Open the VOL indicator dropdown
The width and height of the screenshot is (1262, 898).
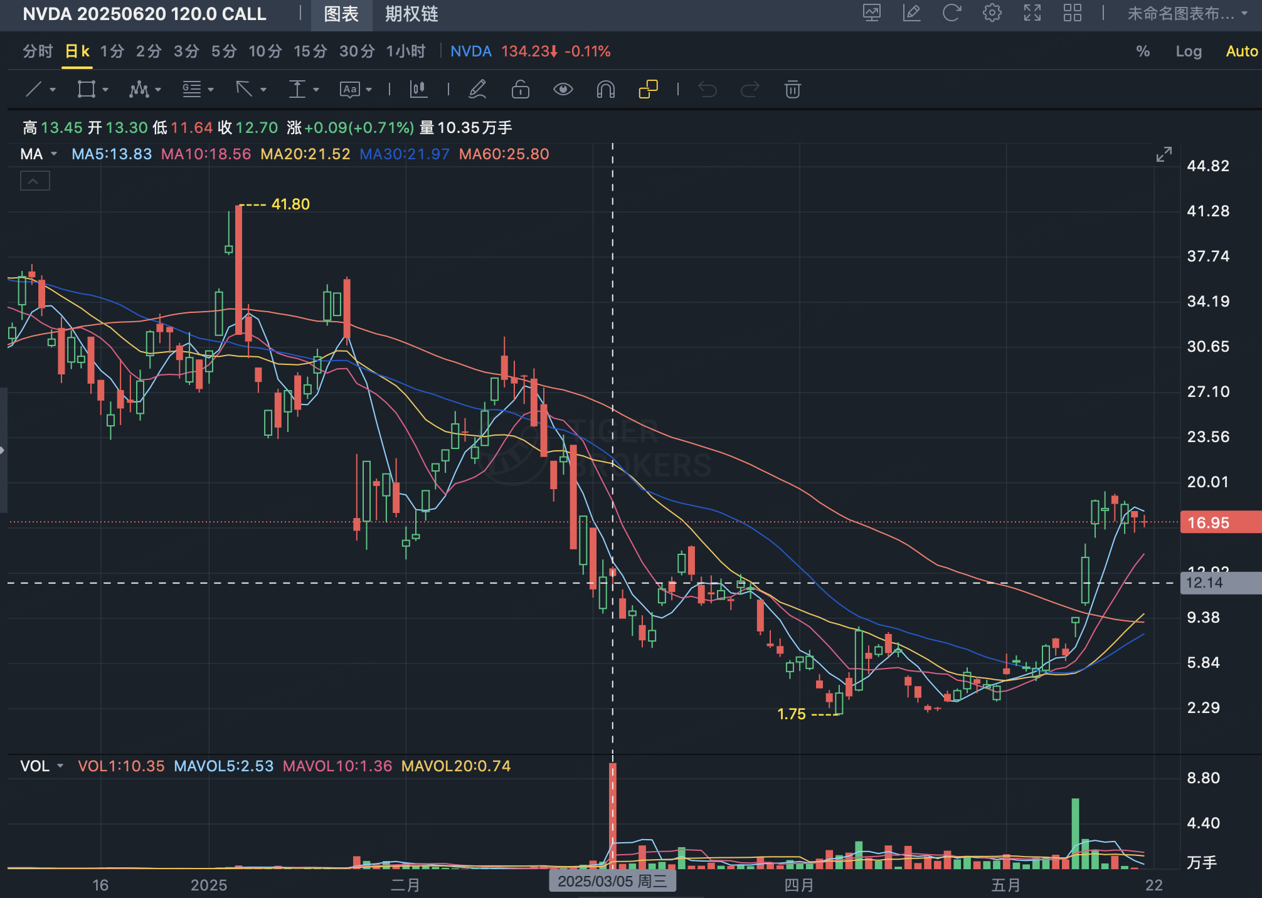[60, 766]
